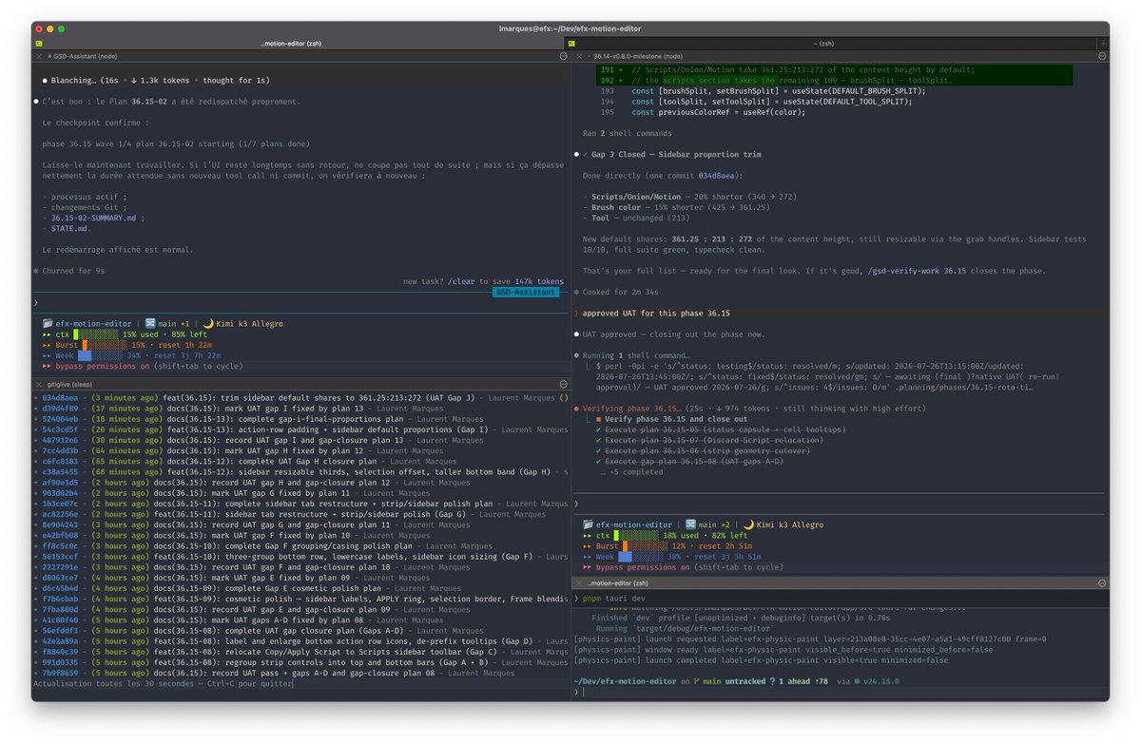
Task: Click the bypass permissions on text in left pane
Action: click(103, 366)
